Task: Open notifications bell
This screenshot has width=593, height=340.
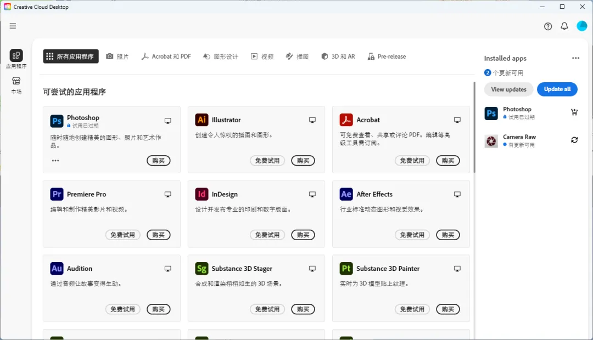Action: point(564,26)
